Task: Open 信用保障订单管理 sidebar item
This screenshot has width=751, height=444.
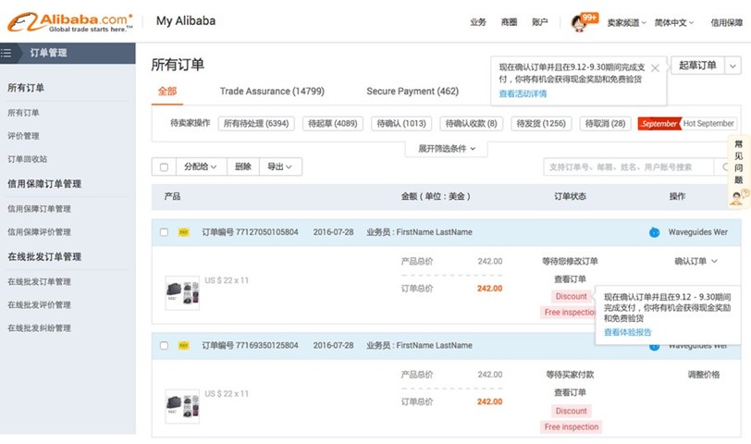Action: 39,209
